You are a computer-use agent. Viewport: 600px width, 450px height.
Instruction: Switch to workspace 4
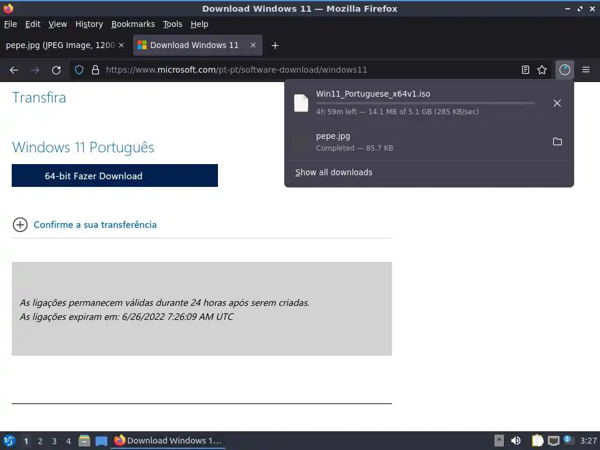click(69, 441)
